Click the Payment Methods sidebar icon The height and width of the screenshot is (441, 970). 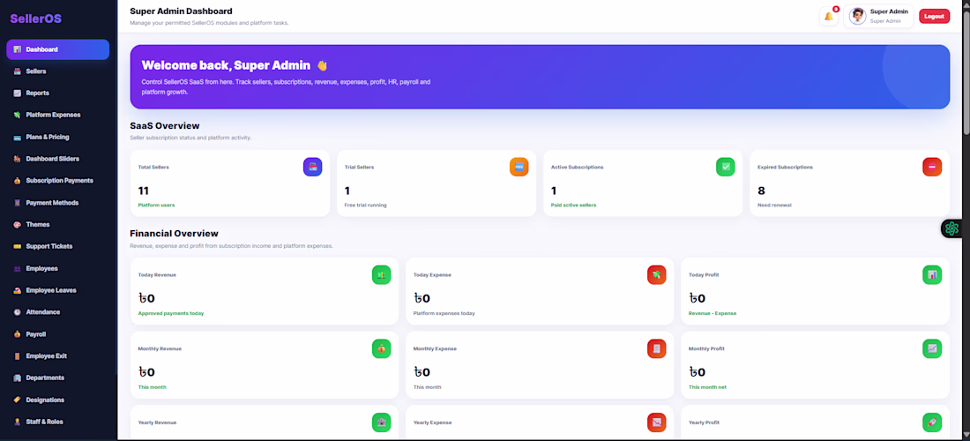pos(18,203)
